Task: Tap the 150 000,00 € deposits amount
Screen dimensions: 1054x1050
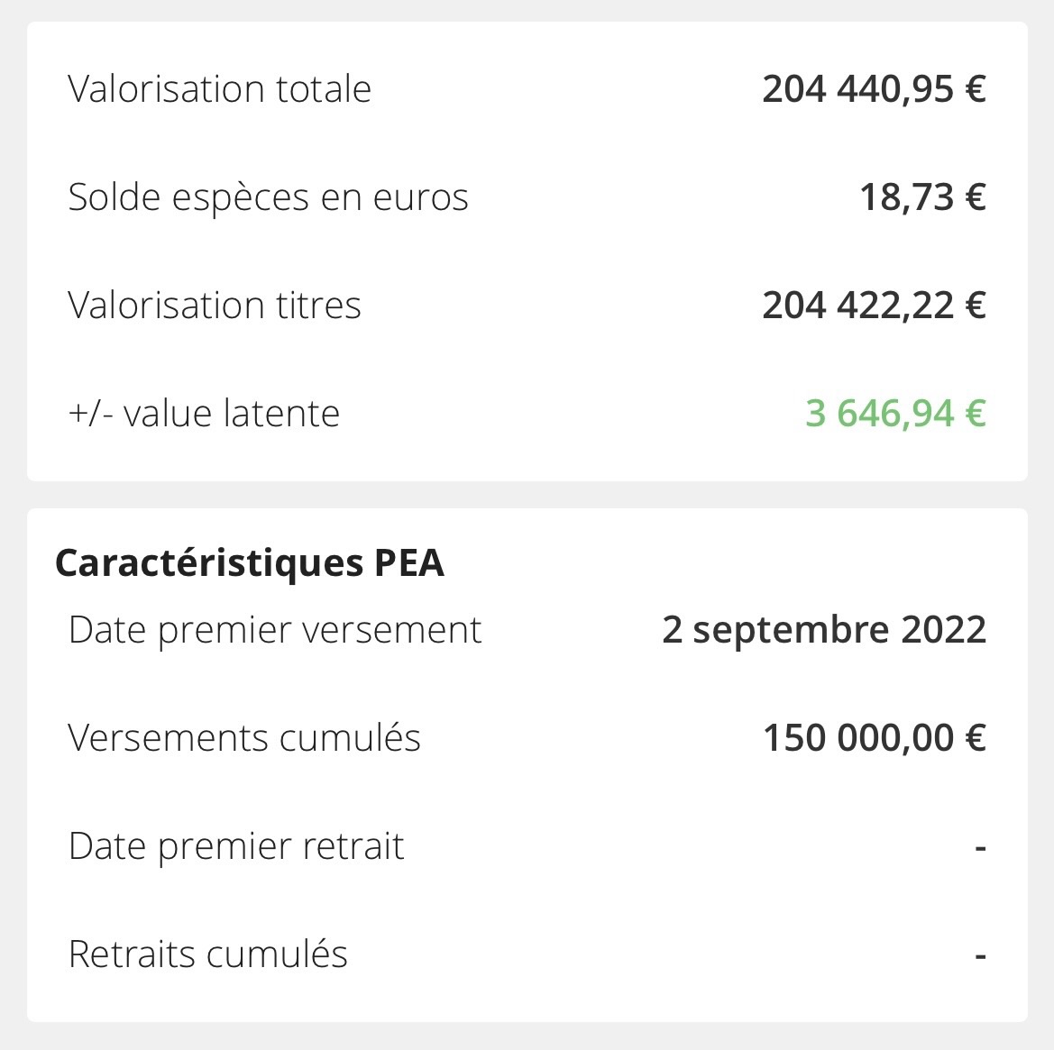Action: (875, 738)
